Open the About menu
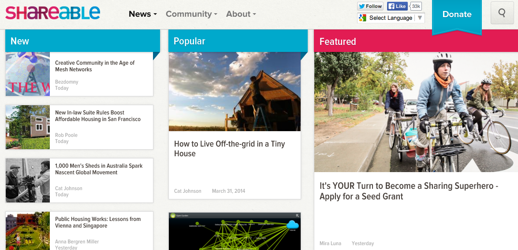The width and height of the screenshot is (518, 250). 241,14
